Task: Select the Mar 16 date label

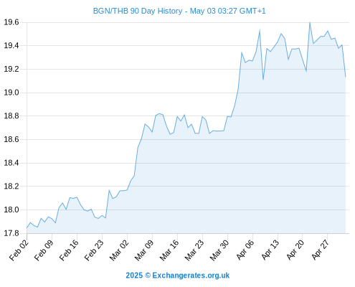Action: [x=169, y=250]
